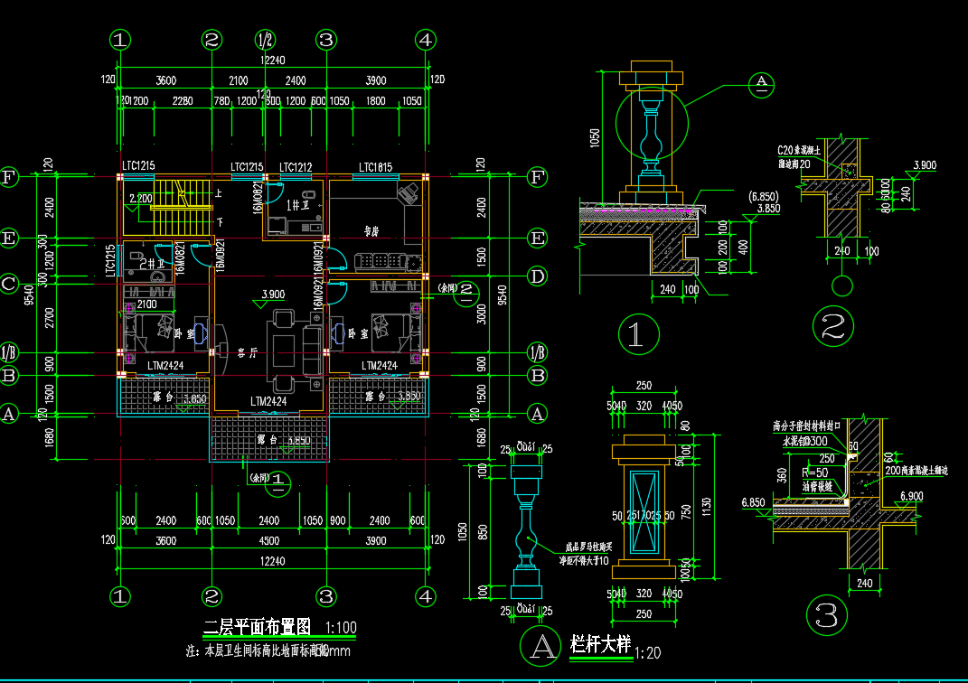Select the large detail number 2 bubble

[x=832, y=326]
